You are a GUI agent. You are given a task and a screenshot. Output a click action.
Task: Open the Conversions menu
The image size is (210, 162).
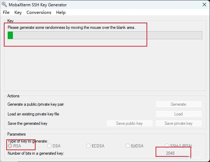[39, 13]
